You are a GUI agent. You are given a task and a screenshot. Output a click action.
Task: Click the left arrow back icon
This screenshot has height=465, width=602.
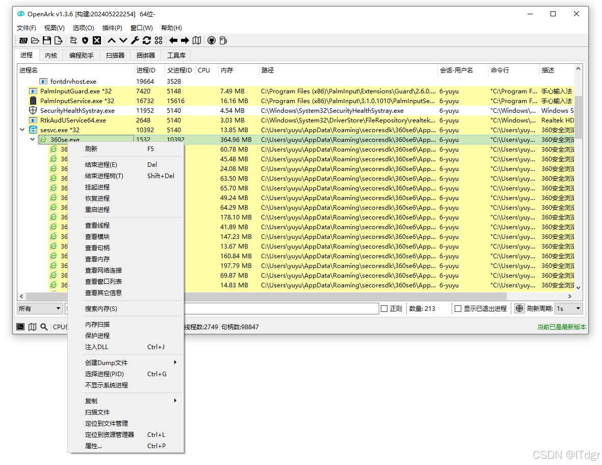pos(173,40)
